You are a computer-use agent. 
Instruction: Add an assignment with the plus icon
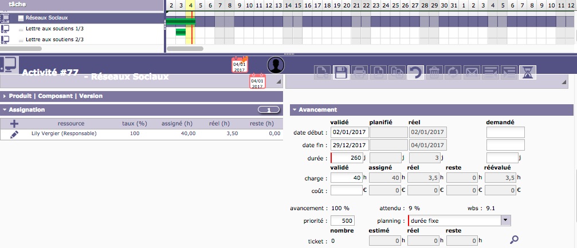(x=14, y=123)
